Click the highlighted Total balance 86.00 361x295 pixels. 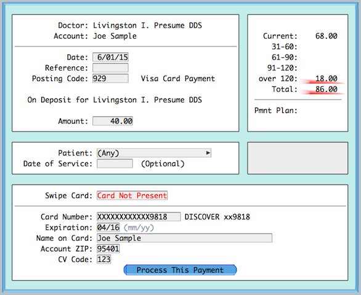[326, 89]
